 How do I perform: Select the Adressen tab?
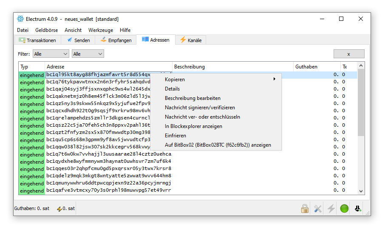coord(156,40)
